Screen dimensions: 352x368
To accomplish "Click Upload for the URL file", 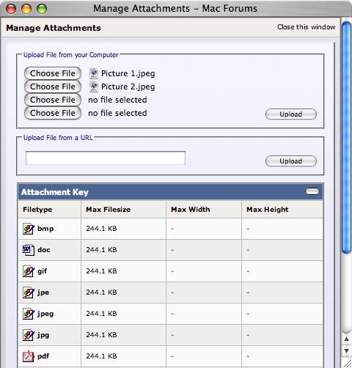I will (291, 161).
